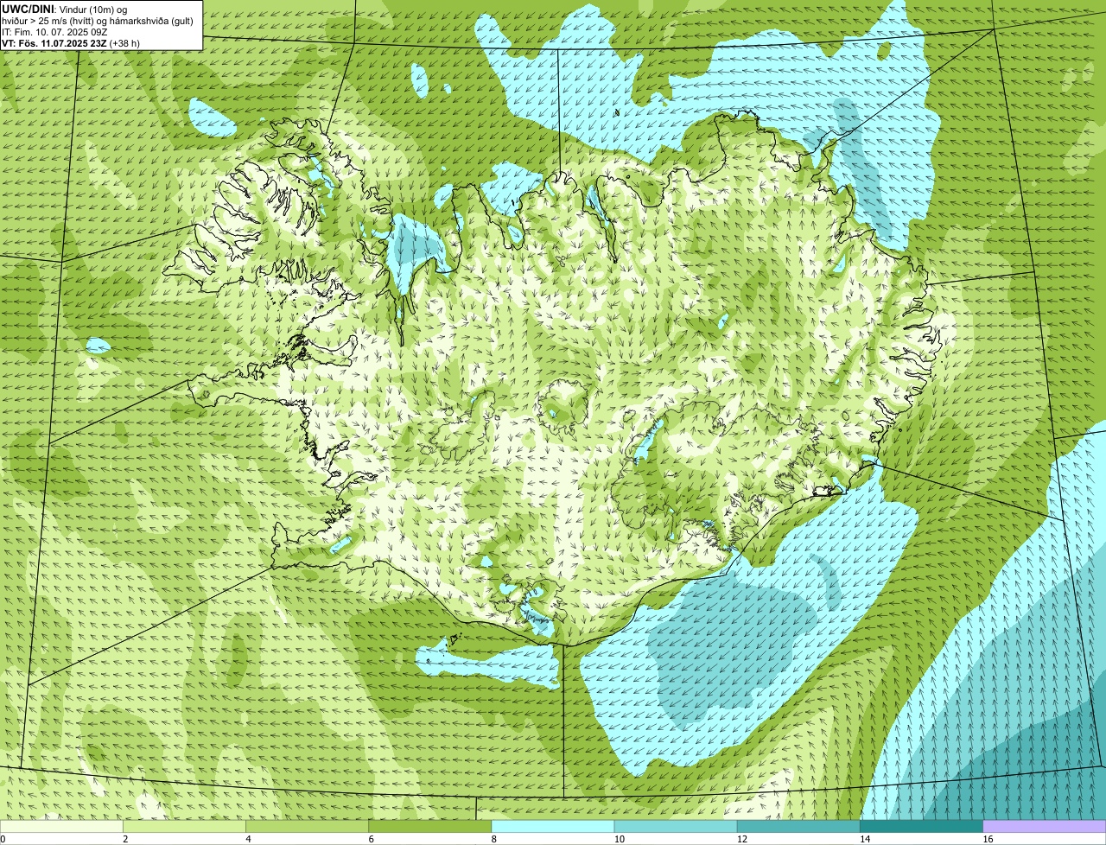The height and width of the screenshot is (845, 1106).
Task: Click the legend label "8"
Action: coord(494,839)
